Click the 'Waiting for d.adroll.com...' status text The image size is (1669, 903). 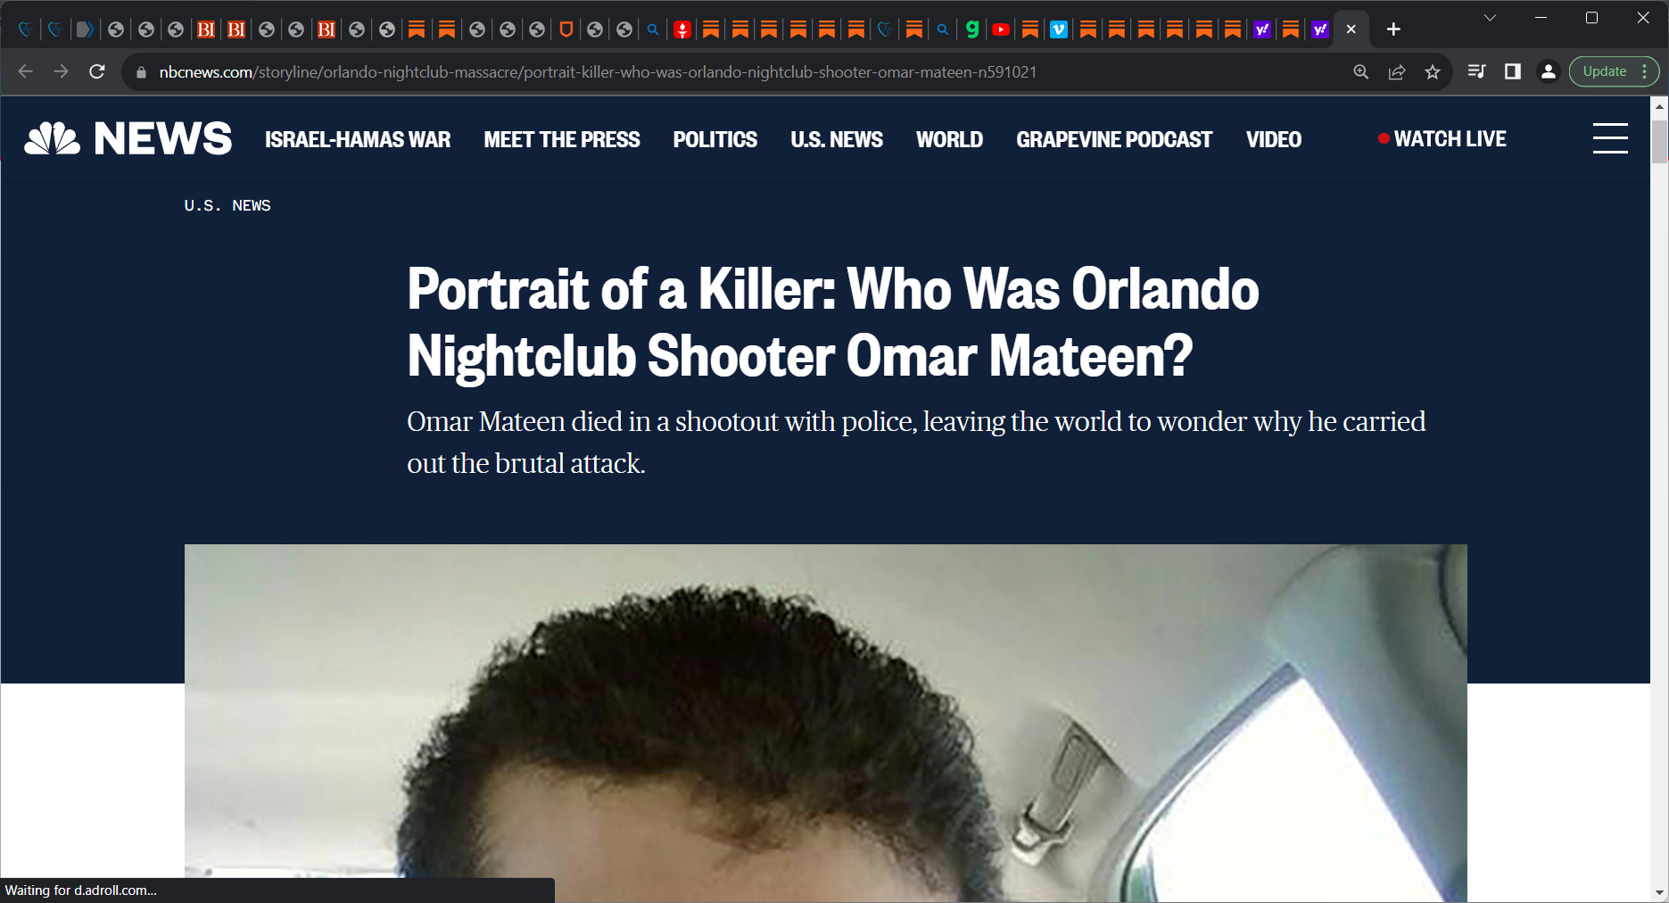80,891
